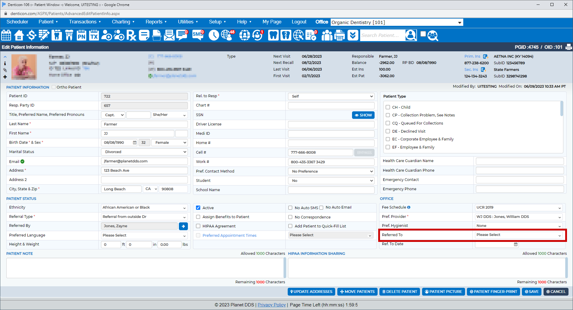Open the Setup menu

217,22
